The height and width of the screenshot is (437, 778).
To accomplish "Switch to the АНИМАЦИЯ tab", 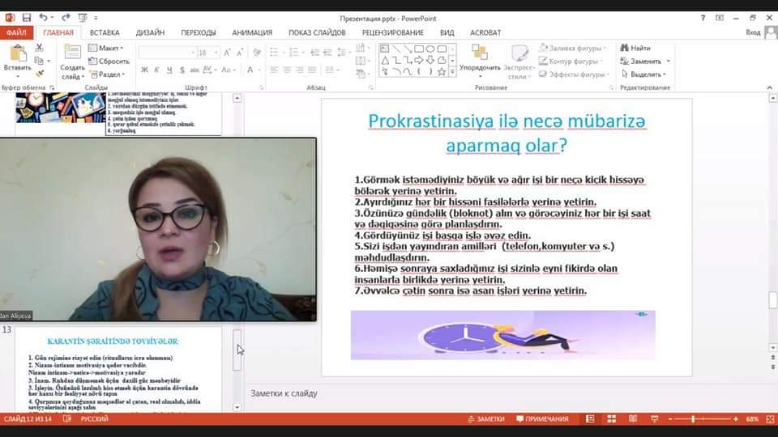I will [252, 32].
